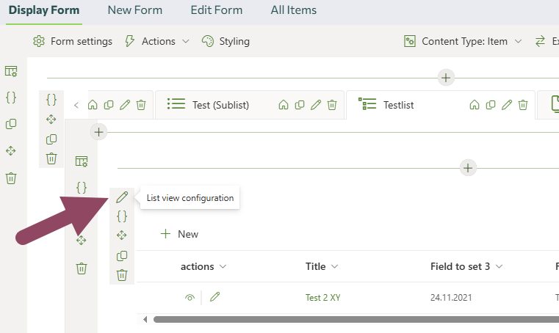Click the edit pencil in Test 2 XY row

[214, 297]
